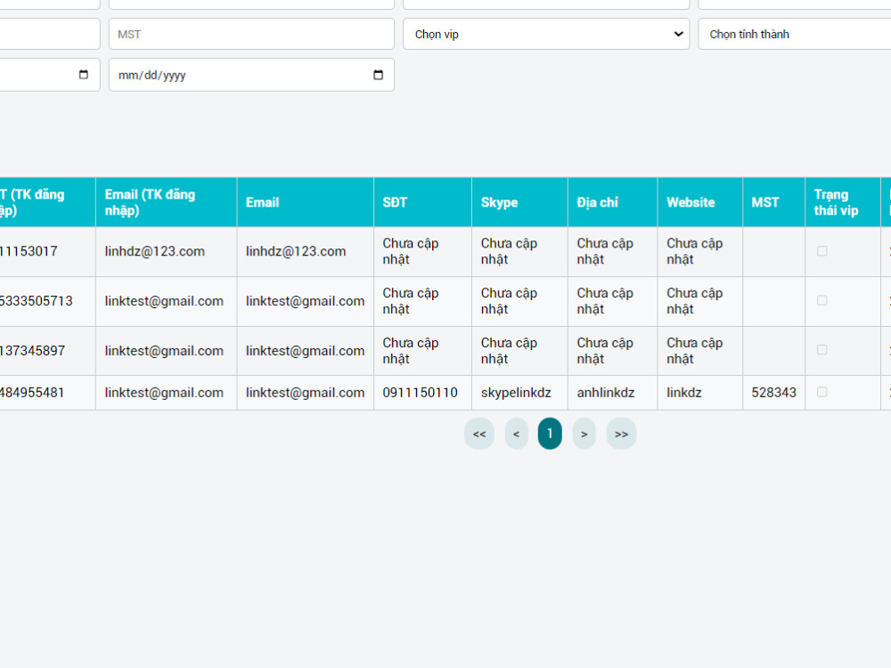891x668 pixels.
Task: Click the Skype column header
Action: coord(519,202)
